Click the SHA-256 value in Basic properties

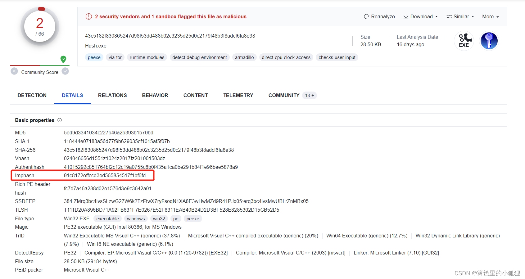(x=149, y=150)
